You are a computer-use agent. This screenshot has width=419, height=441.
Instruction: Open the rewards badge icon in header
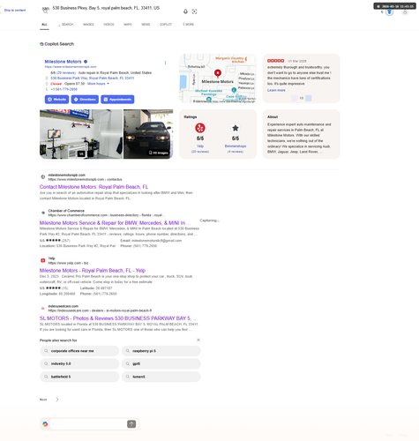click(389, 12)
